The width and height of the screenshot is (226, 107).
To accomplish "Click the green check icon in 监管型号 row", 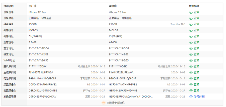I will tap(191, 42).
